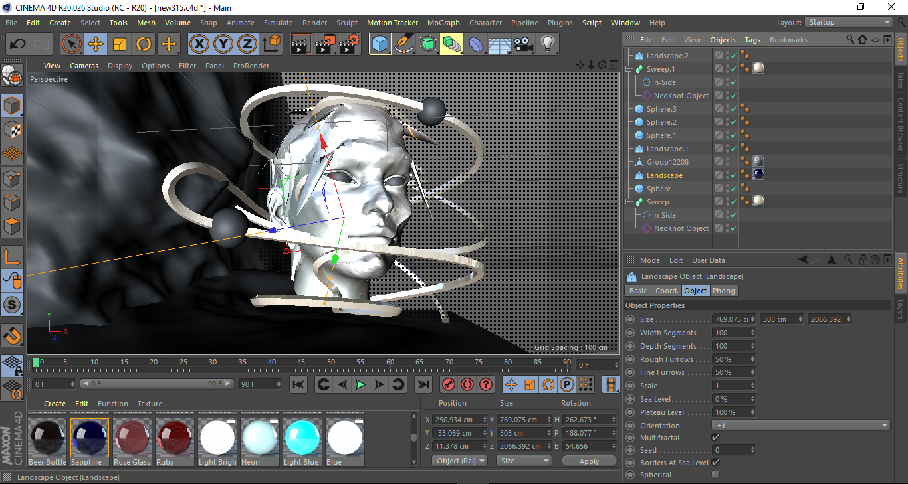Open the viewport Cameras menu

pyautogui.click(x=84, y=66)
